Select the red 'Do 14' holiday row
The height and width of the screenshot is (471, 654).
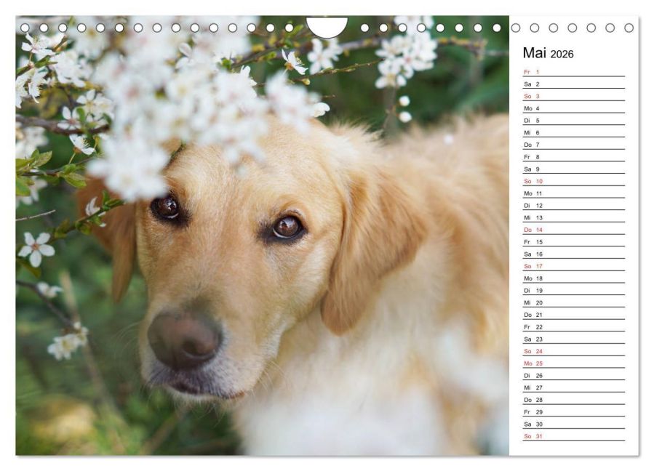coord(573,229)
